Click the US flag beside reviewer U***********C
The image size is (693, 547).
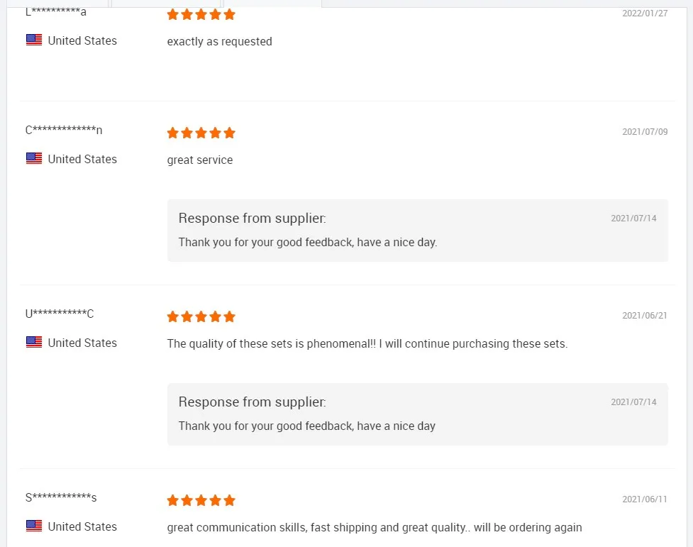tap(34, 343)
